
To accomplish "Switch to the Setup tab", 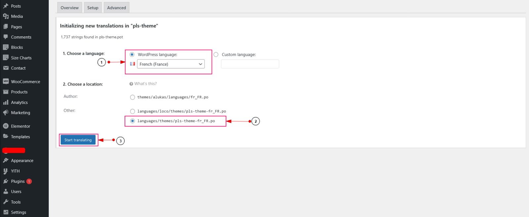I will point(93,8).
